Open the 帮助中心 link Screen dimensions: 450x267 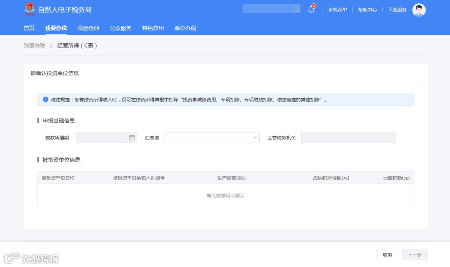click(367, 10)
